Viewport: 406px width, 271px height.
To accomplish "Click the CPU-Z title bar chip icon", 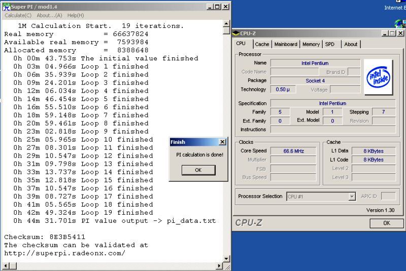I will click(236, 33).
